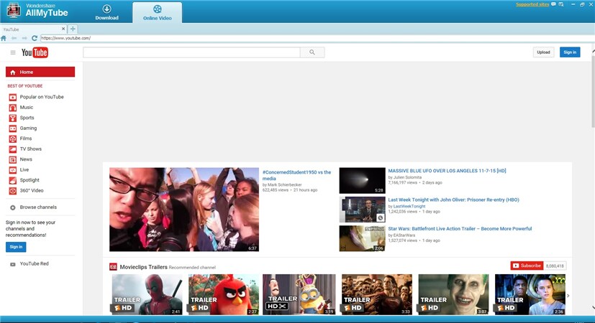Play the Angry Birds trailer thumbnail
Screen dimensions: 595x323
[x=224, y=294]
